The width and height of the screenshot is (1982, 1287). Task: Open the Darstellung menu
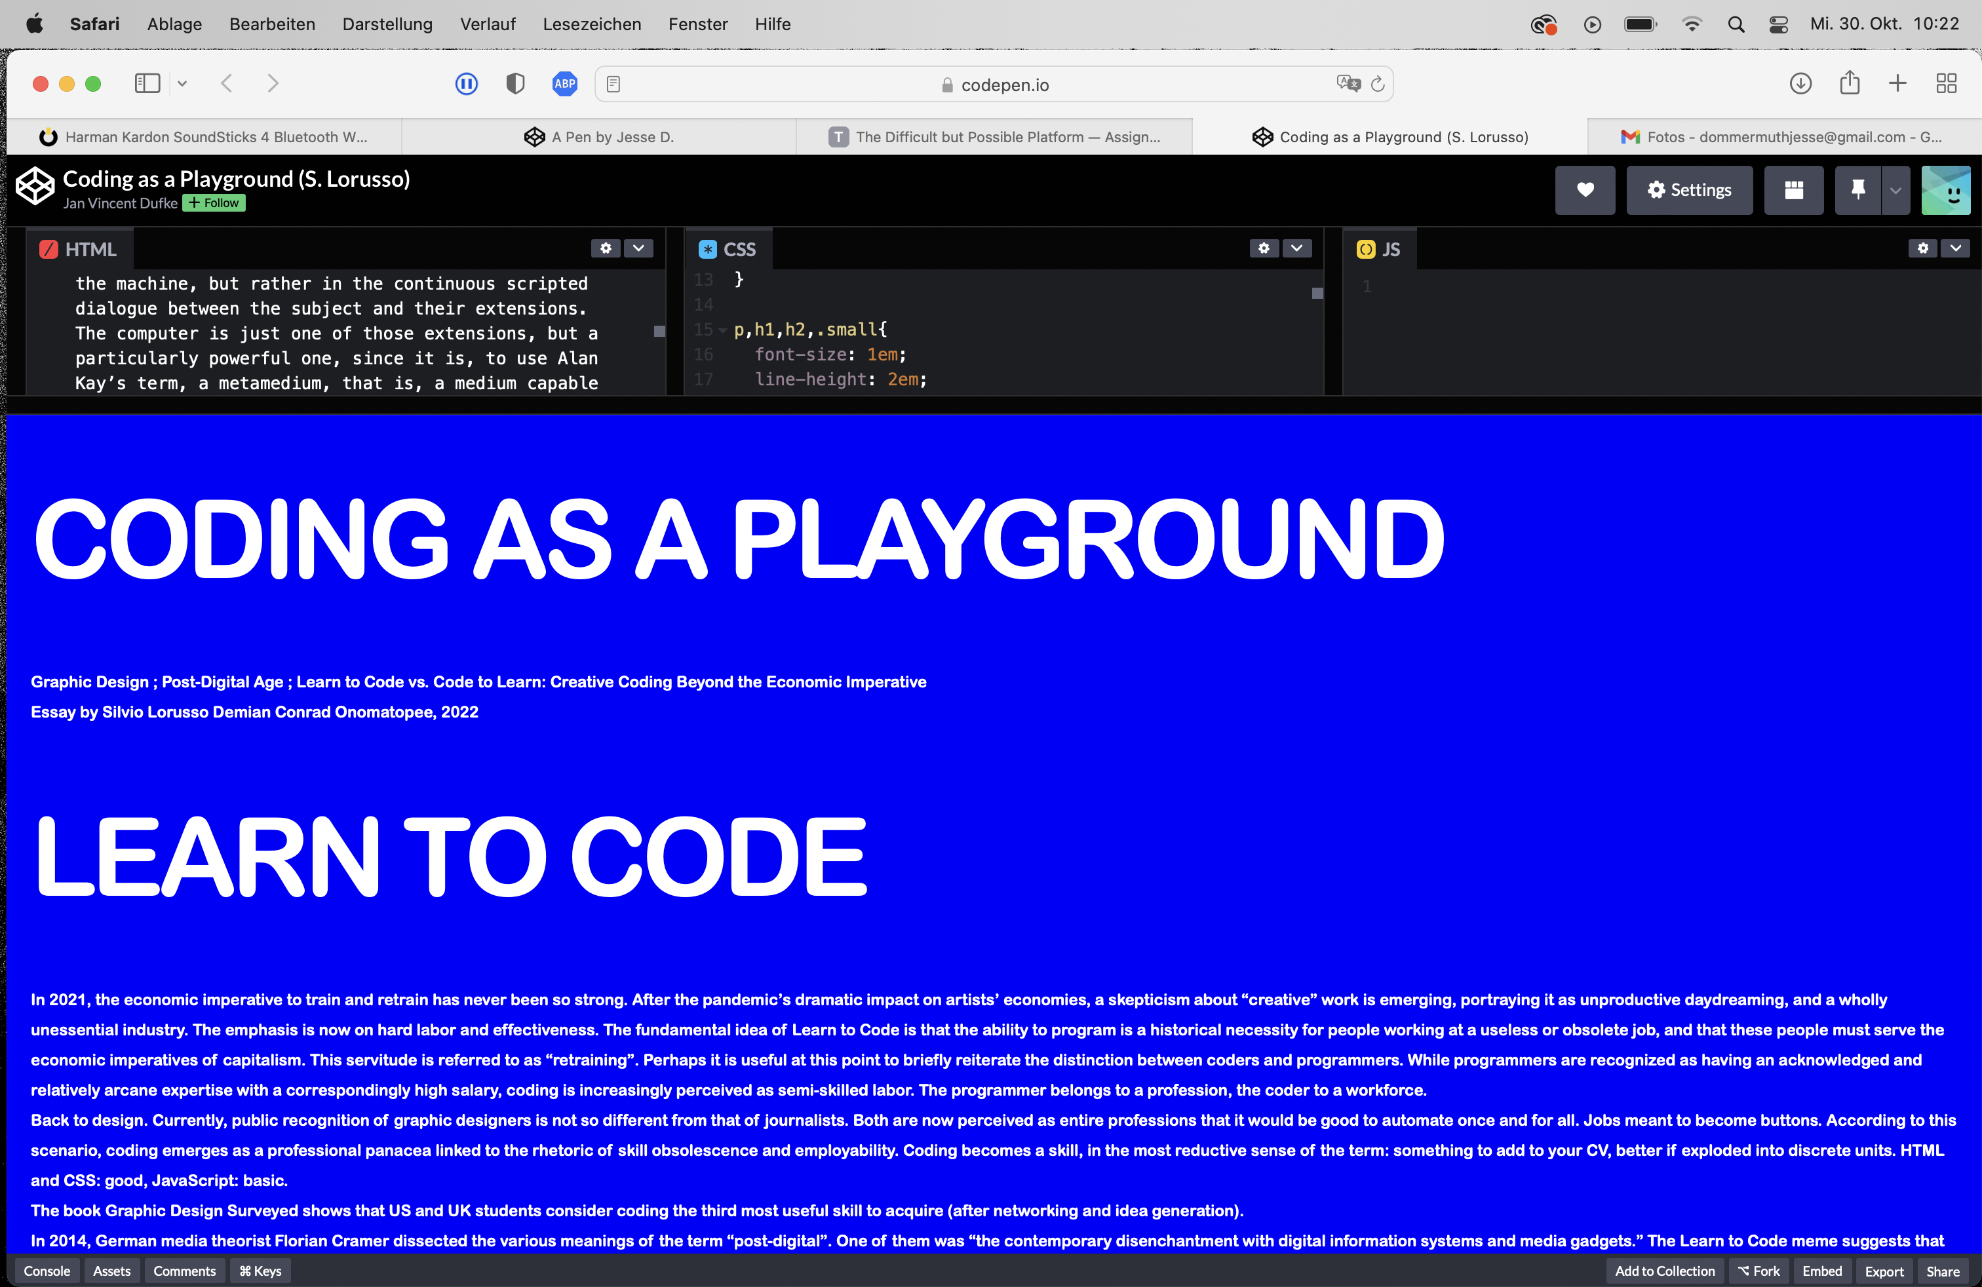pyautogui.click(x=387, y=24)
